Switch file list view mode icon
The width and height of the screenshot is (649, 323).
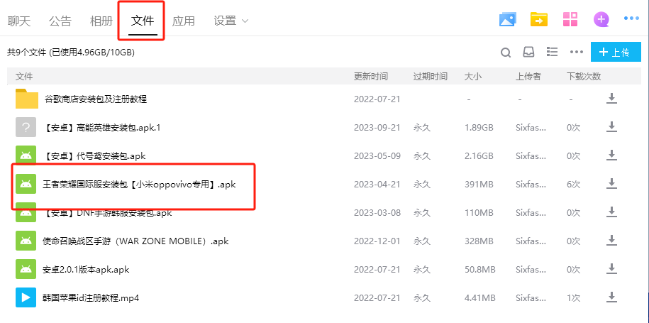(x=553, y=52)
